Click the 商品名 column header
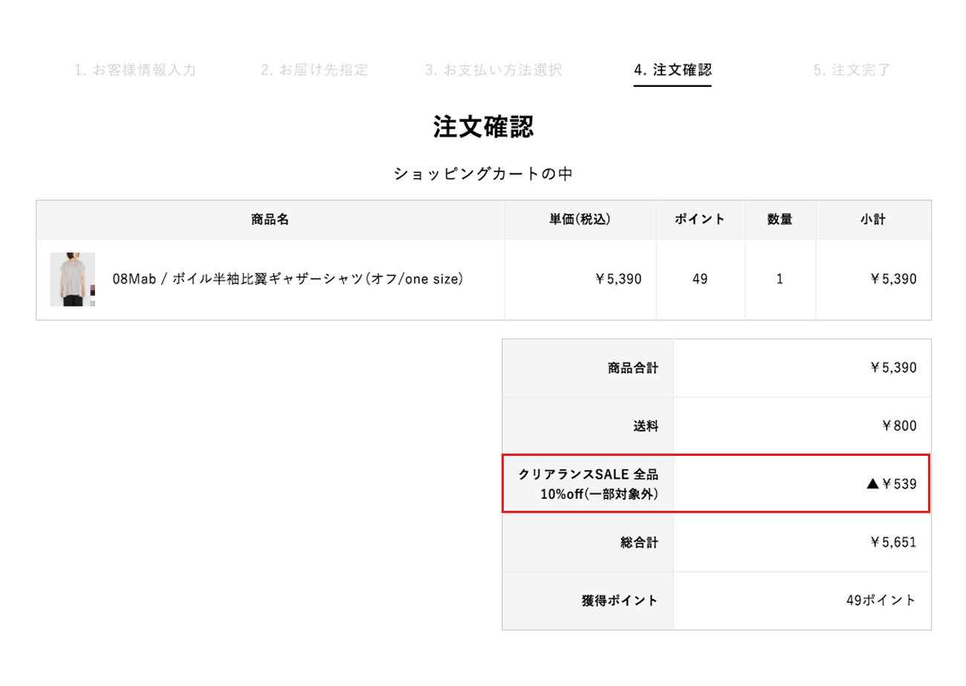This screenshot has width=966, height=686. (x=270, y=220)
